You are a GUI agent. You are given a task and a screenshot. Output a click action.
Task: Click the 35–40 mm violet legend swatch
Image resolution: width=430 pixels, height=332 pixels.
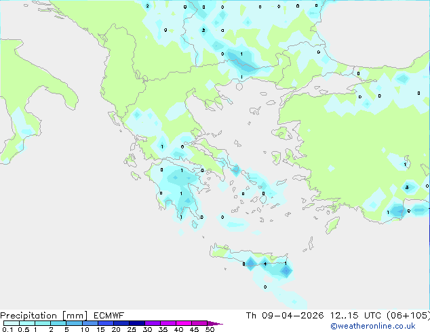tap(168, 323)
